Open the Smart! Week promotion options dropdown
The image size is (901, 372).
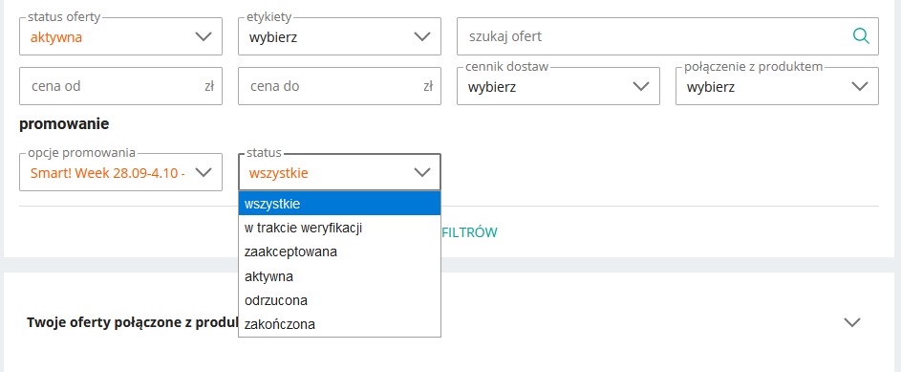tap(120, 172)
